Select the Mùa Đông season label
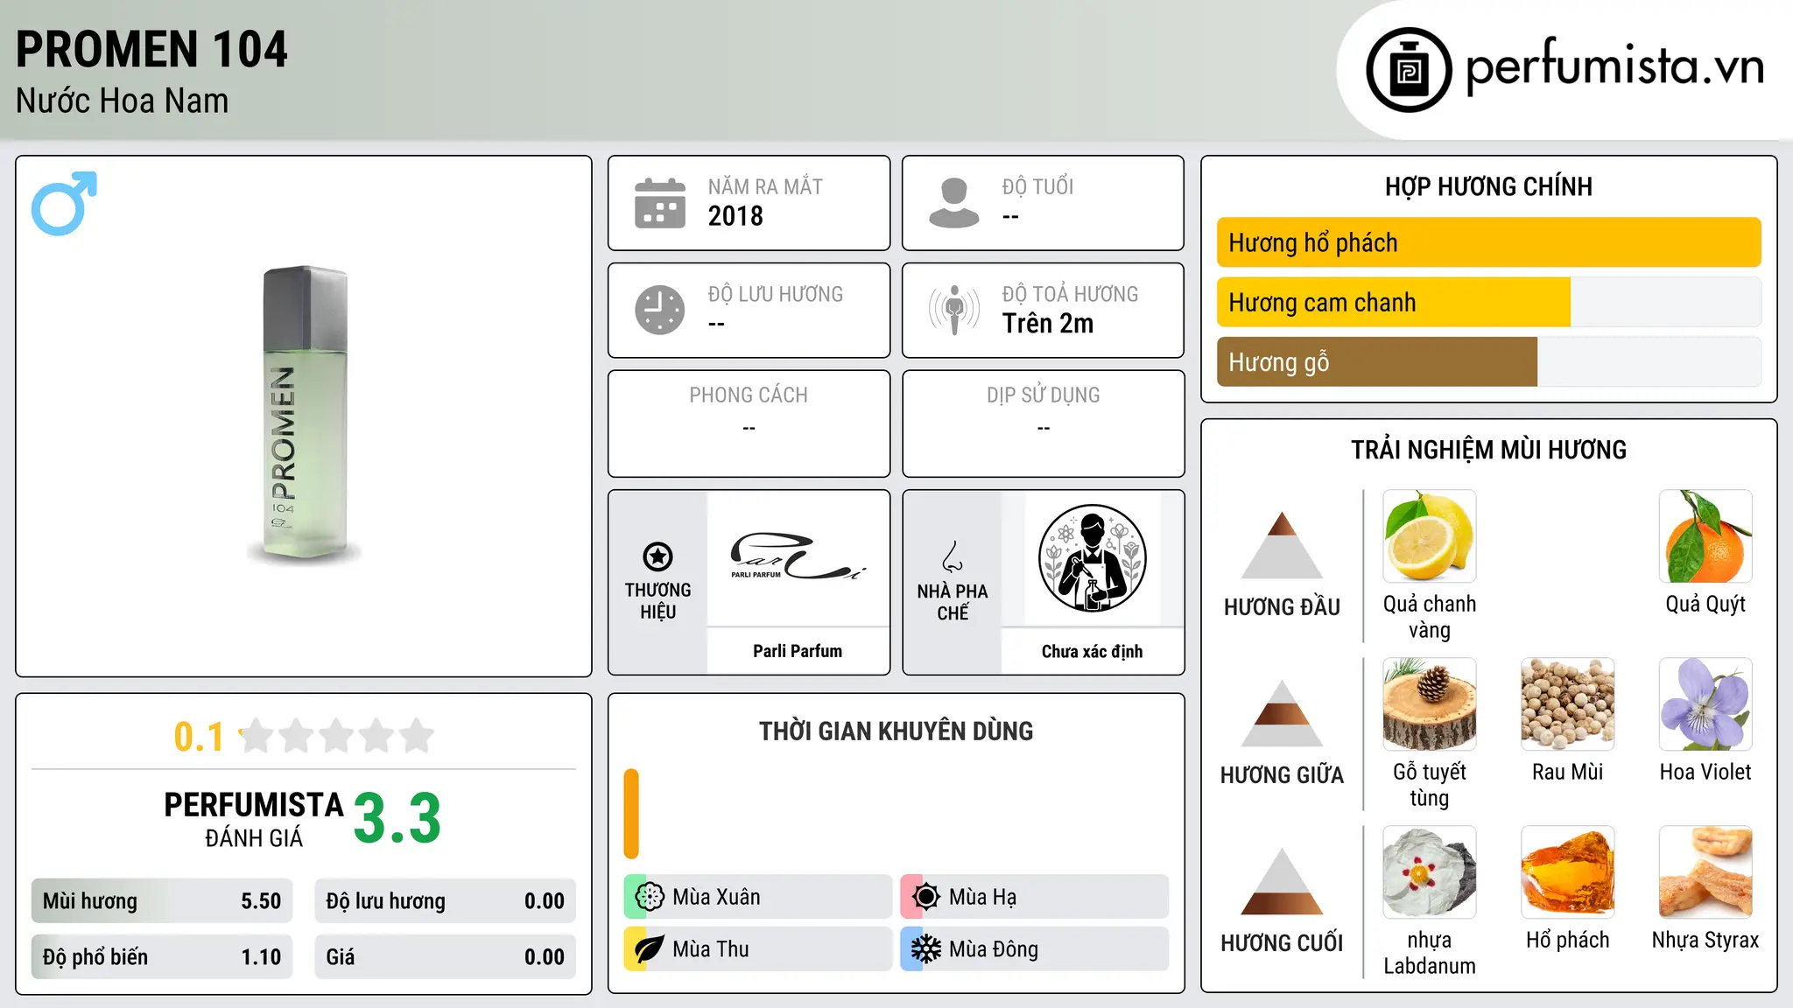1793x1008 pixels. (x=994, y=949)
